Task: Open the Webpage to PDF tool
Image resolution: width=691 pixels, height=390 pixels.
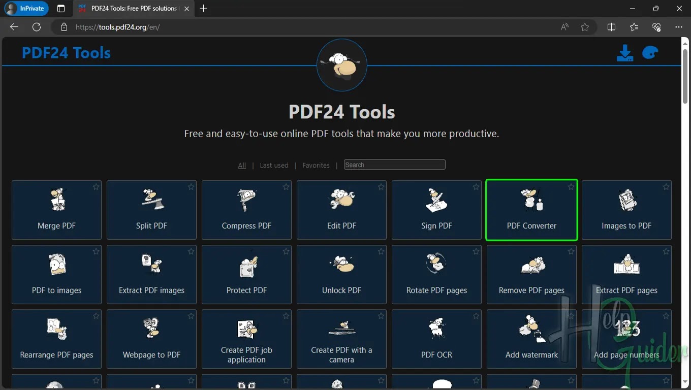Action: [x=151, y=339]
